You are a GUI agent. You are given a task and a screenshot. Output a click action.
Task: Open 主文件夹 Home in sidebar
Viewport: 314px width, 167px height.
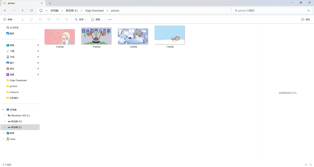coord(12,28)
